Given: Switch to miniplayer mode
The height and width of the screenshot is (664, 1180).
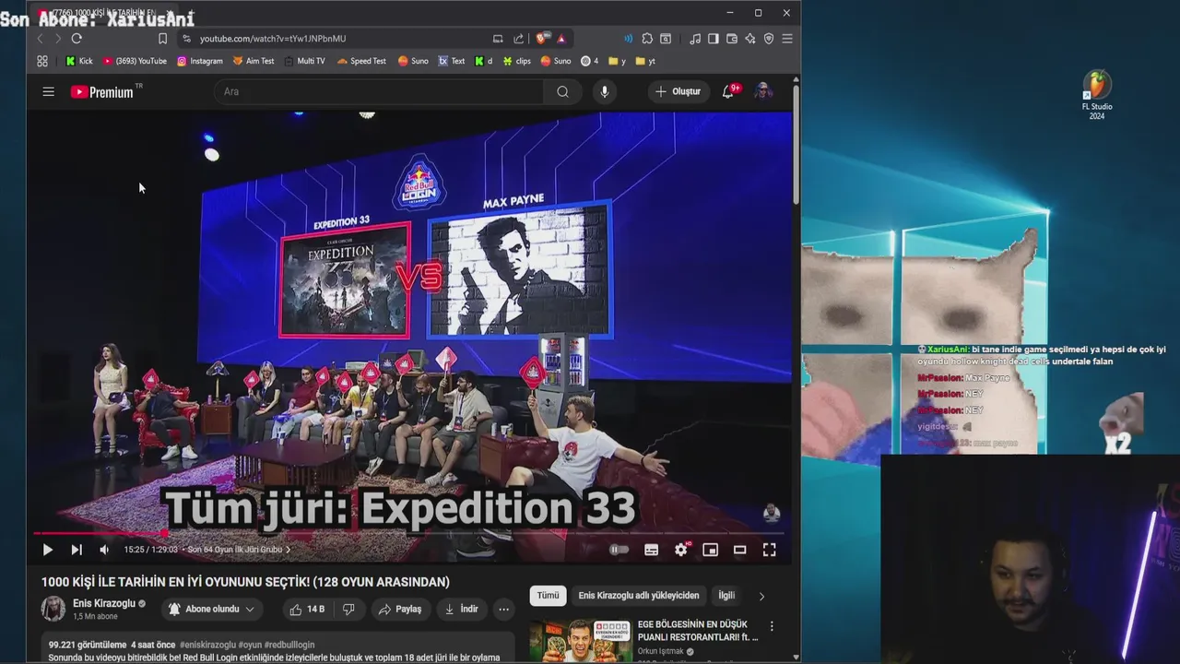Looking at the screenshot, I should tap(710, 550).
